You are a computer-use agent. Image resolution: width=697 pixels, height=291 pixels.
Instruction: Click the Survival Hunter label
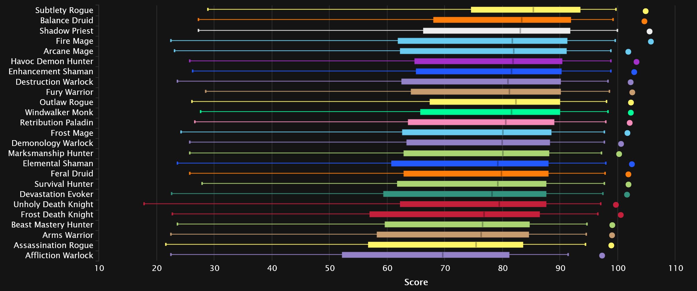coord(64,184)
